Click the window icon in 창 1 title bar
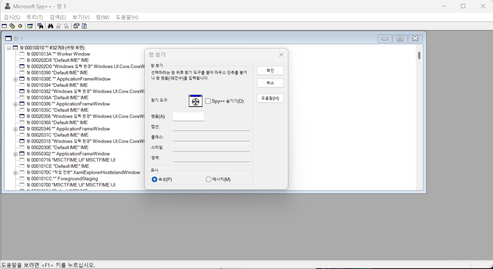This screenshot has height=269, width=493. click(8, 39)
